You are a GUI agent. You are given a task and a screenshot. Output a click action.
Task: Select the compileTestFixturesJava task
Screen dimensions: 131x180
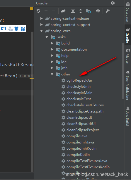click(87, 161)
